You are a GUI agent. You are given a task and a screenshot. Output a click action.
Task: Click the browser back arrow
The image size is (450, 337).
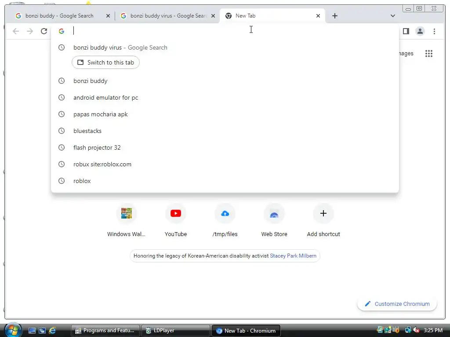16,31
